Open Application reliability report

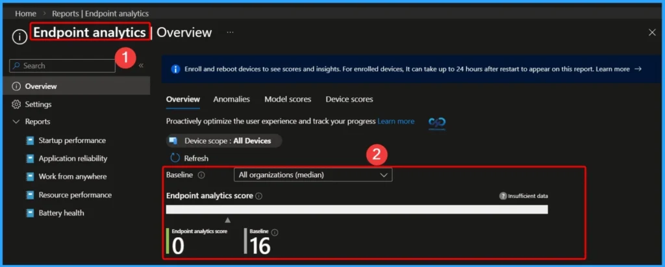pyautogui.click(x=73, y=159)
